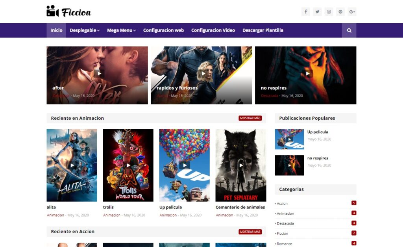Open the 'after' post title

point(58,88)
